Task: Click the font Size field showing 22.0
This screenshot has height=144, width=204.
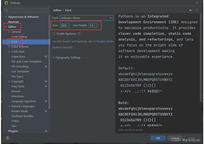Action: [65, 25]
